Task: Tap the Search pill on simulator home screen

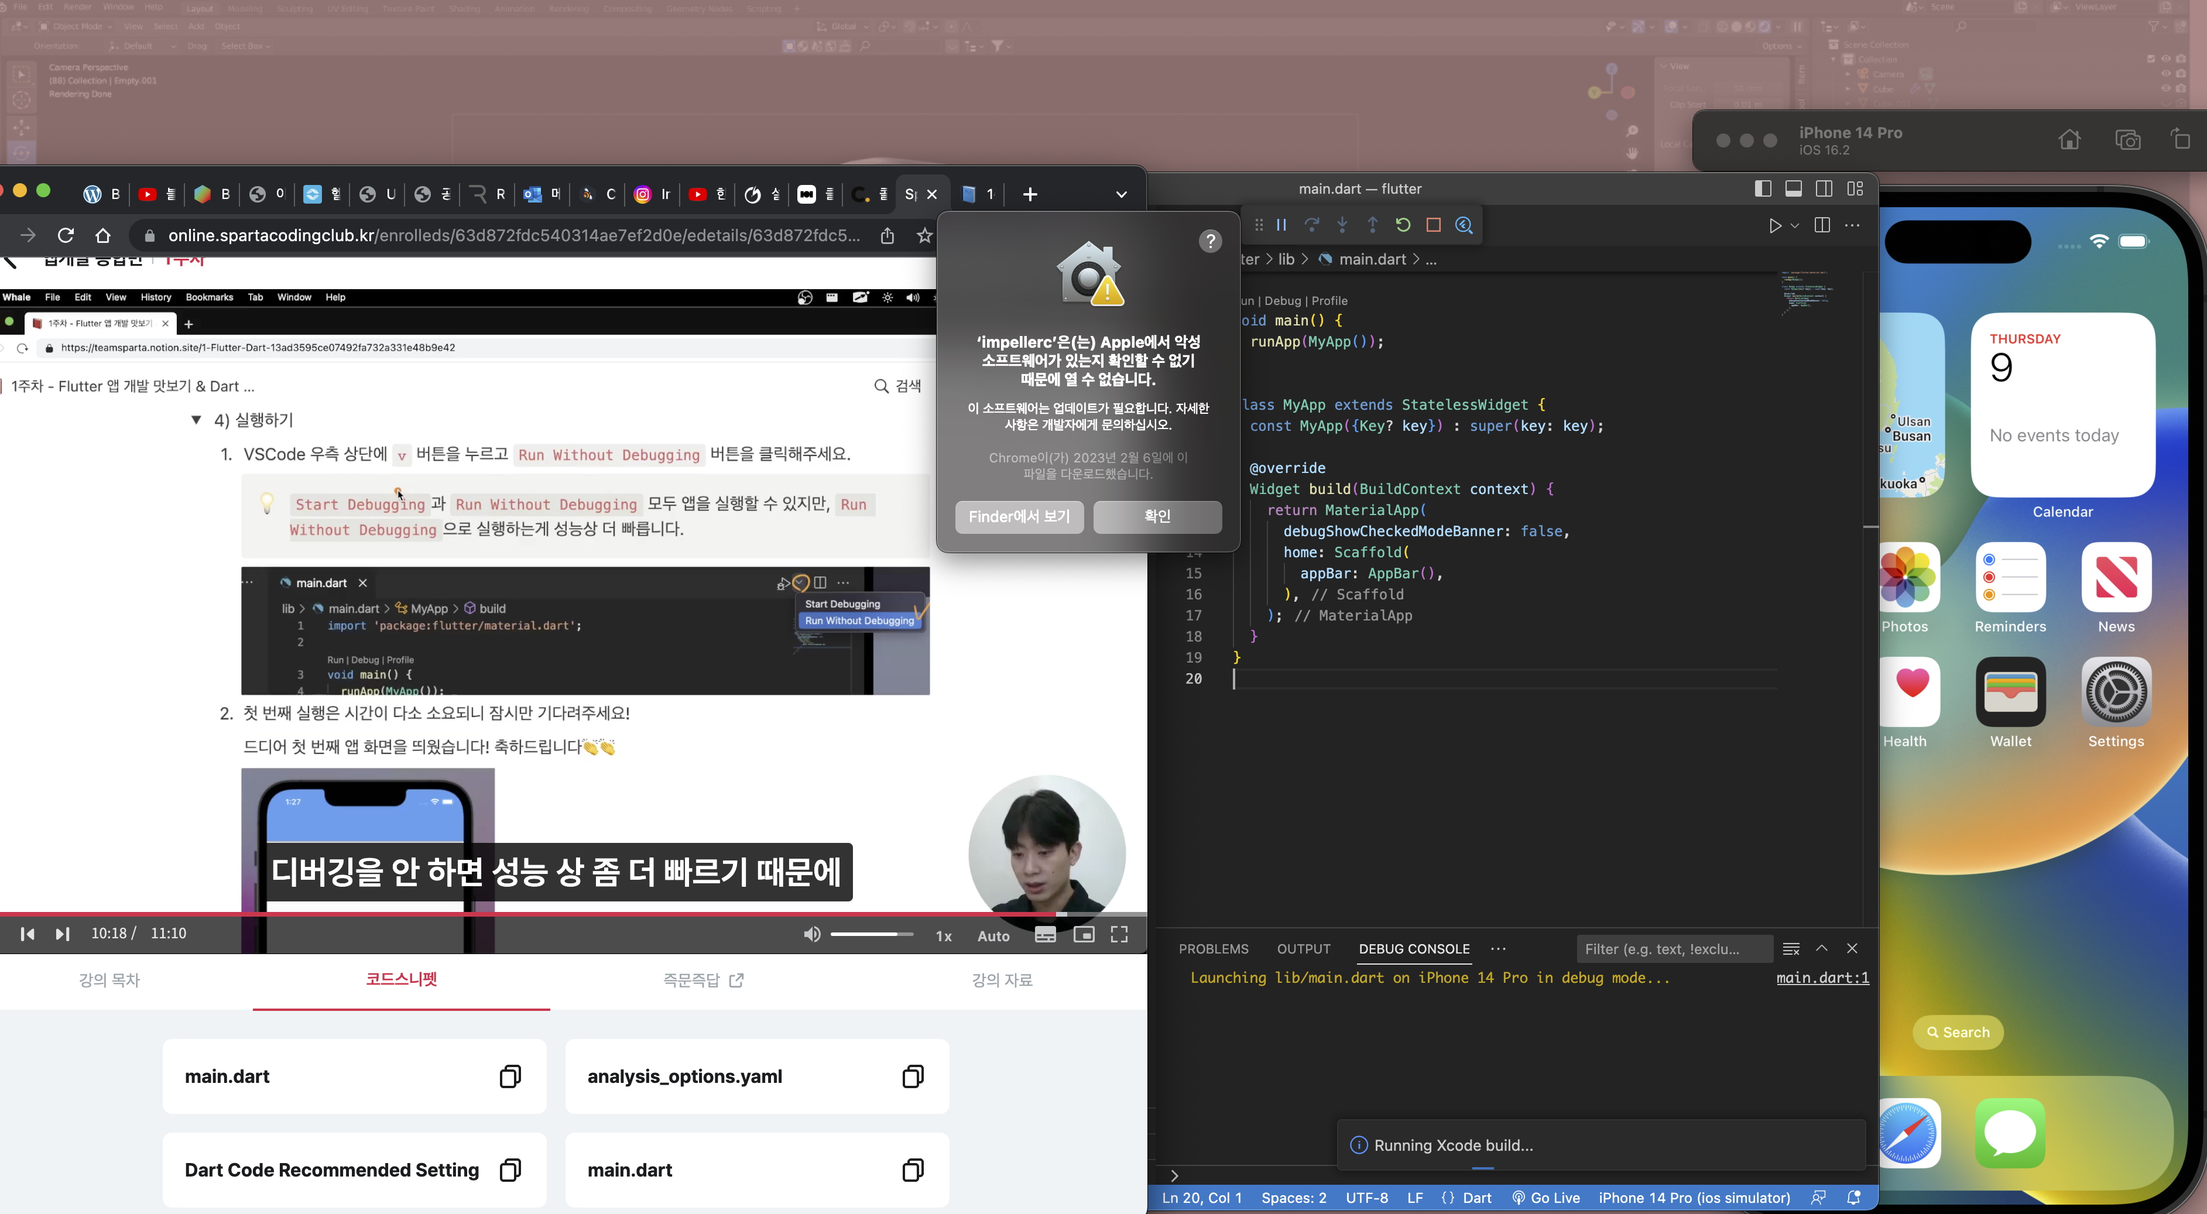Action: pyautogui.click(x=1958, y=1033)
